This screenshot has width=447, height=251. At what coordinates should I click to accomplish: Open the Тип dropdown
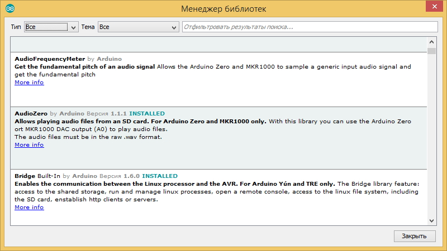51,27
